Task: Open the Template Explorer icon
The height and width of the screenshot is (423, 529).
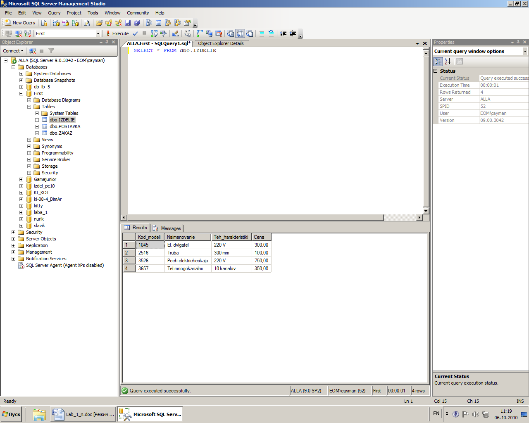Action: [178, 23]
